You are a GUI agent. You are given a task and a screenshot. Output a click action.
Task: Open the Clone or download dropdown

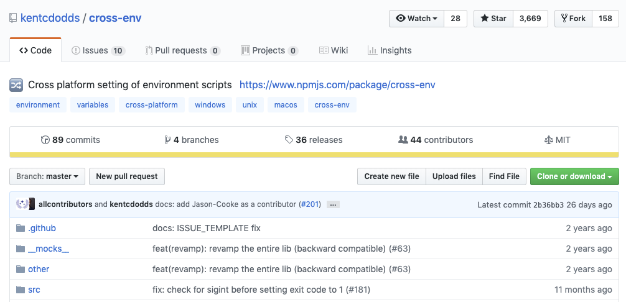pyautogui.click(x=574, y=176)
